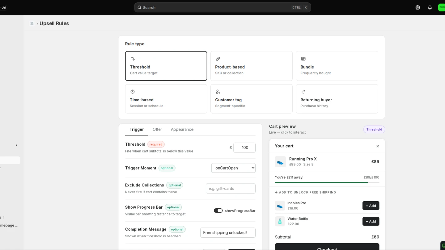This screenshot has height=250, width=445.
Task: Click the purple Threshold badge by Cart preview
Action: (x=374, y=130)
